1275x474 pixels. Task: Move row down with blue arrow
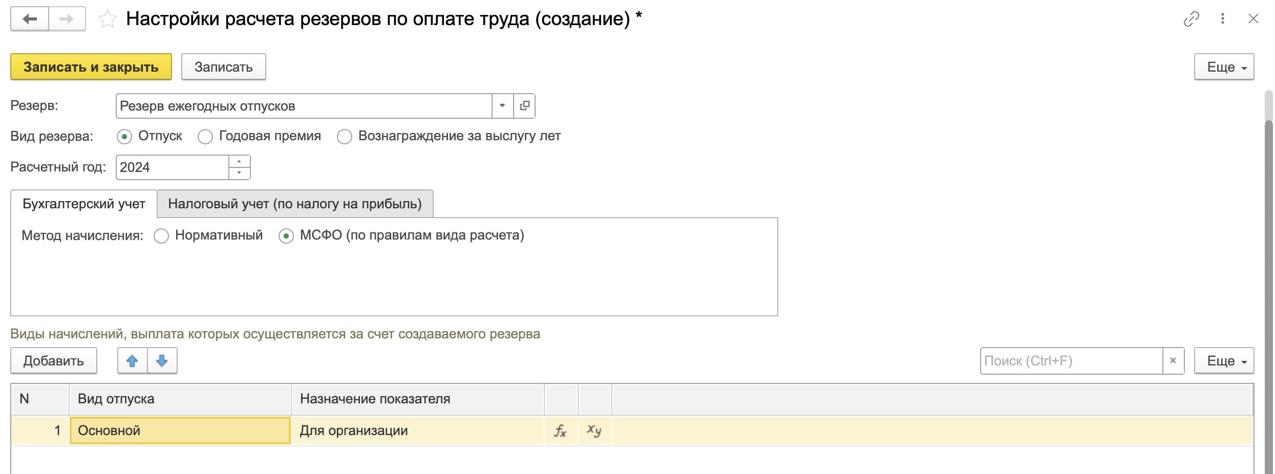pyautogui.click(x=162, y=361)
